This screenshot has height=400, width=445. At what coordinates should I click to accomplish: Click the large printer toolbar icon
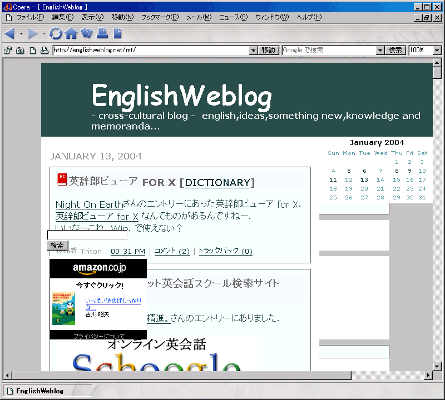click(102, 33)
